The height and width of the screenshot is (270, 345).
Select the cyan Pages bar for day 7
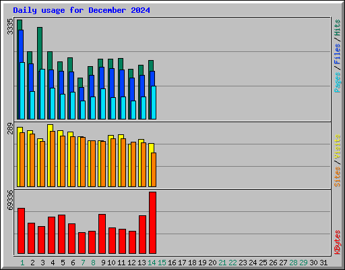point(83,110)
